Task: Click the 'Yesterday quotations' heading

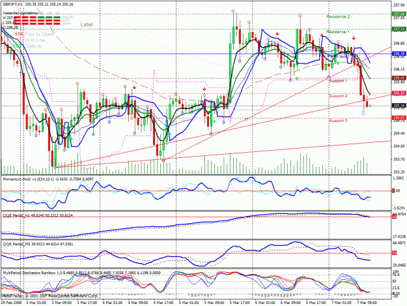Action: click(20, 13)
